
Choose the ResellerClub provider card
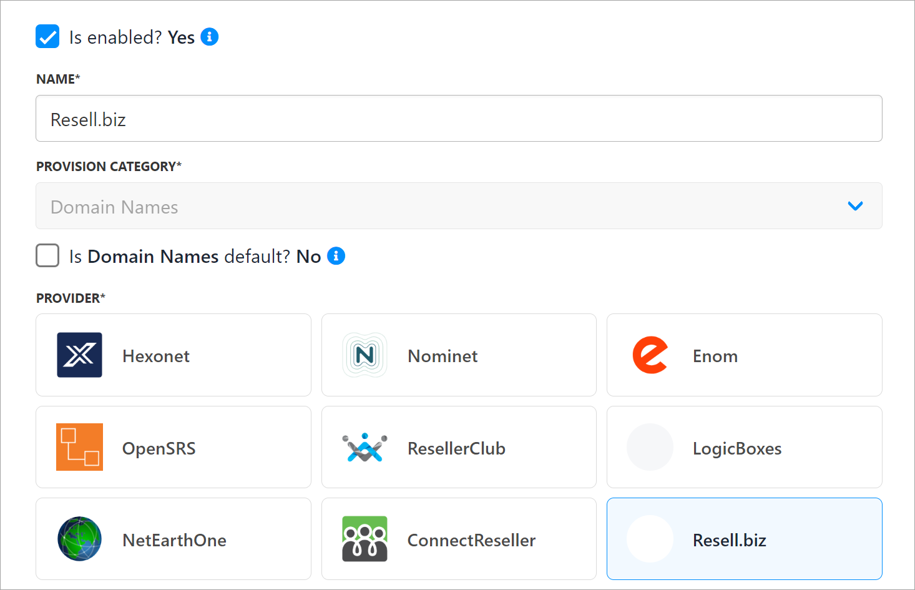point(459,447)
